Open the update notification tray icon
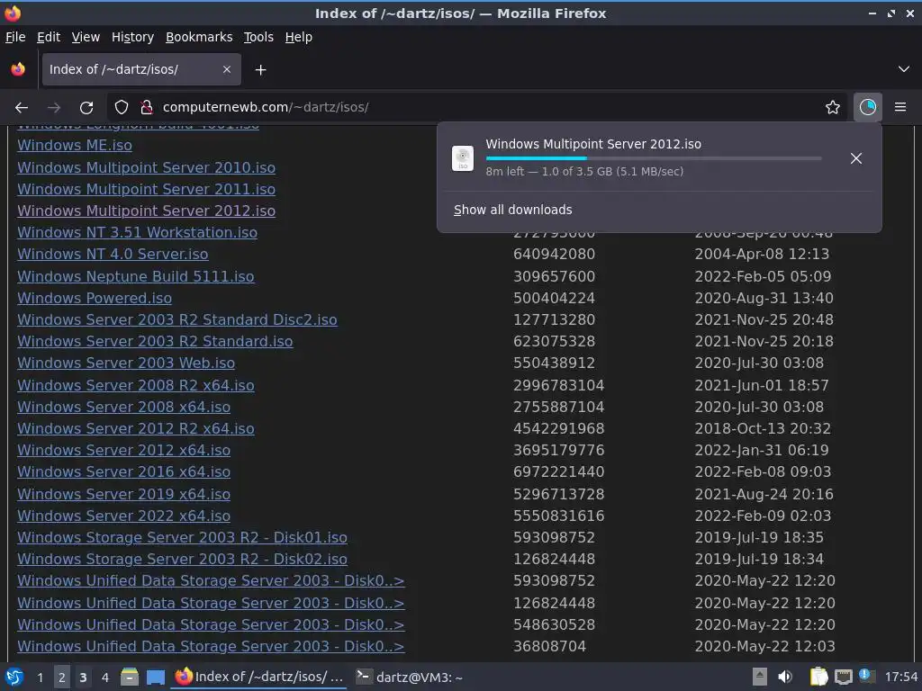Viewport: 922px width, 691px height. point(867,676)
